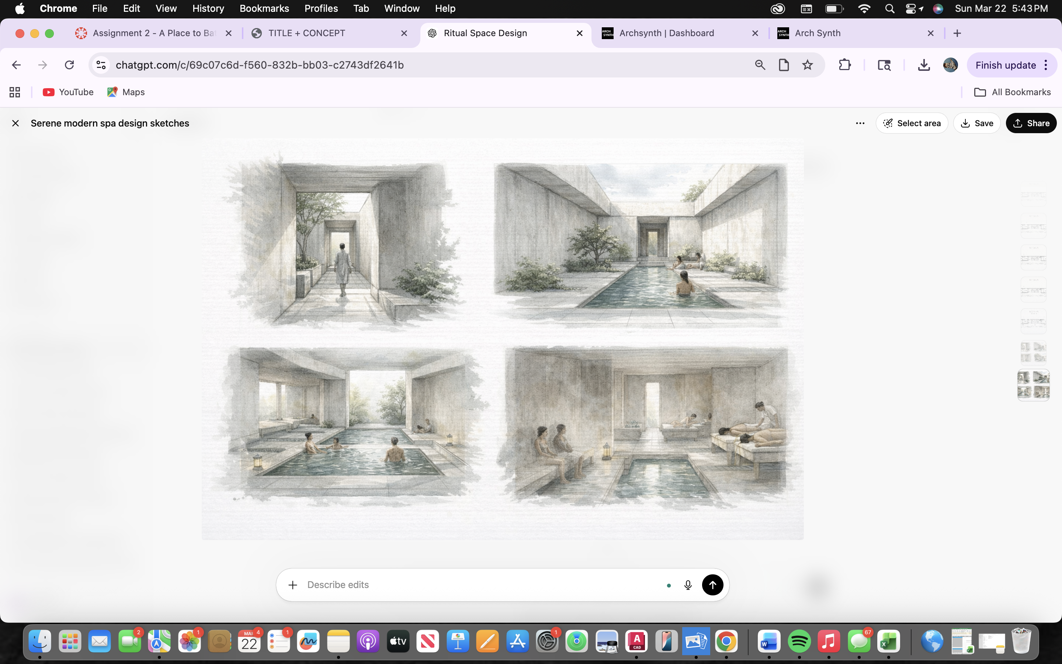
Task: View site information icon in address bar
Action: coord(101,65)
